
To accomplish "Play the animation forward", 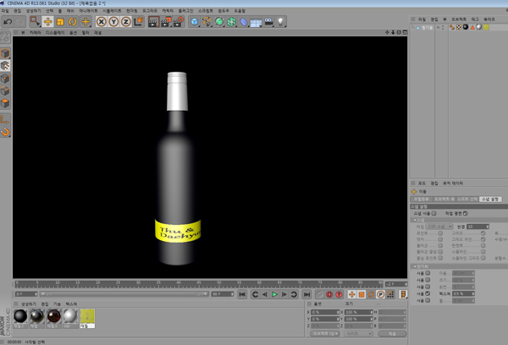I will pos(274,294).
